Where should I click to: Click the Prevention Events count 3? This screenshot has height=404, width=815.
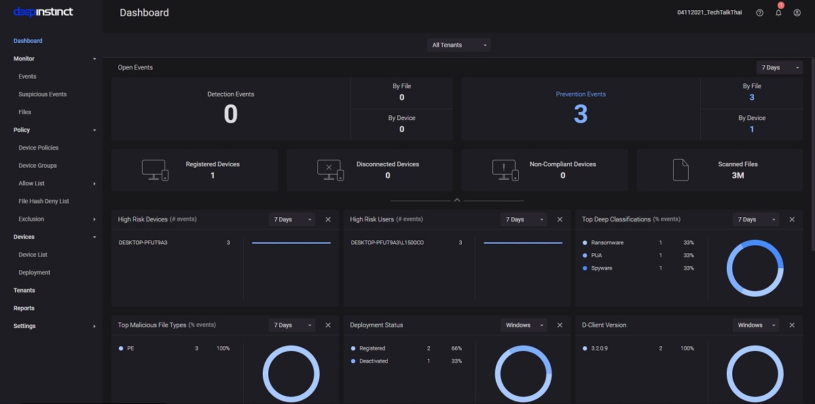click(x=581, y=114)
